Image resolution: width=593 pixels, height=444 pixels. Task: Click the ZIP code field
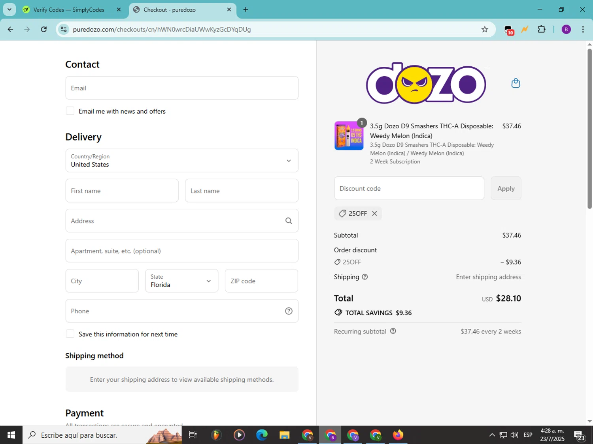click(261, 281)
